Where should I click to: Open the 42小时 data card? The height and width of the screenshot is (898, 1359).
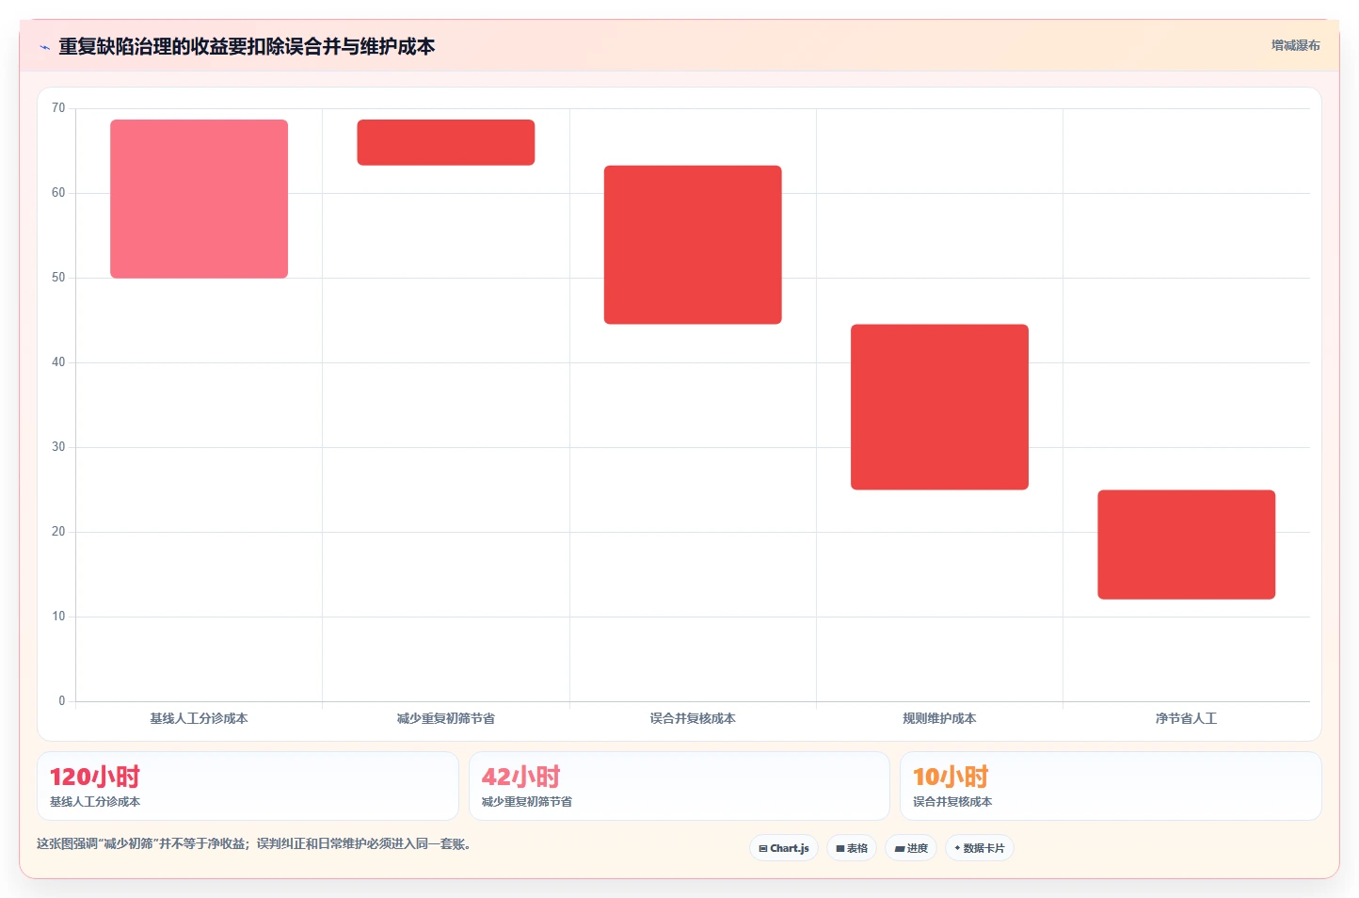click(679, 786)
